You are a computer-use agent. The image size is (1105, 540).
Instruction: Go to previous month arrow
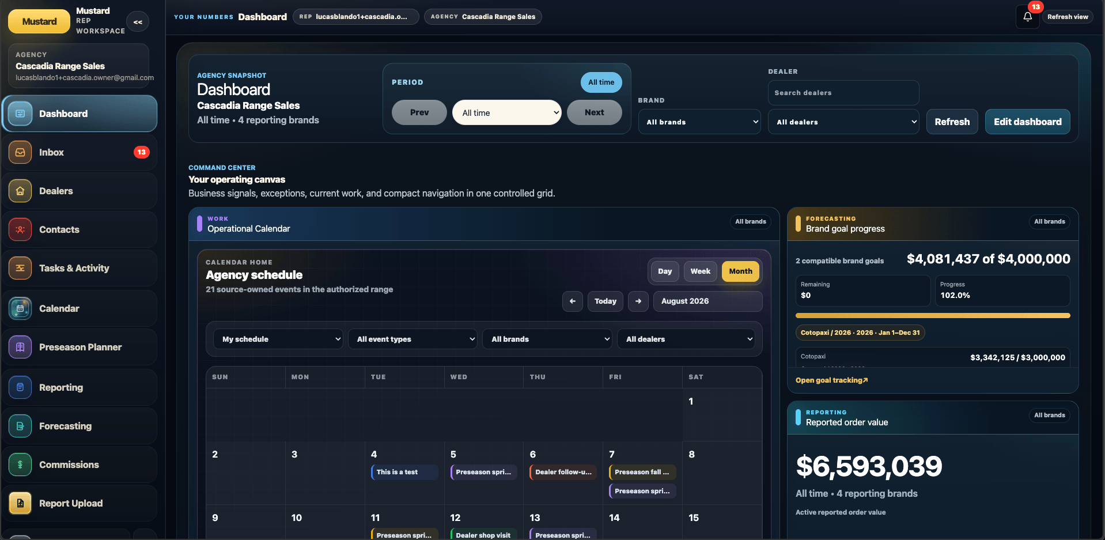572,301
